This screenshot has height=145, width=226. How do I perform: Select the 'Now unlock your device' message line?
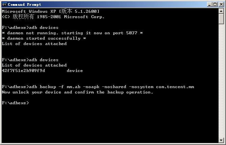(77, 92)
